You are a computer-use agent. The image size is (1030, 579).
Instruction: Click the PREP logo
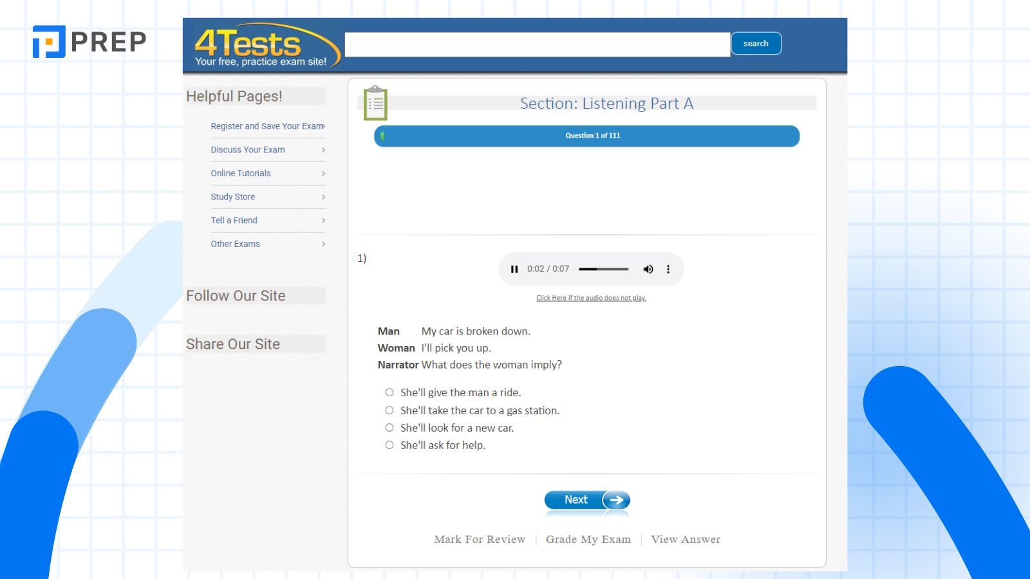[x=89, y=42]
